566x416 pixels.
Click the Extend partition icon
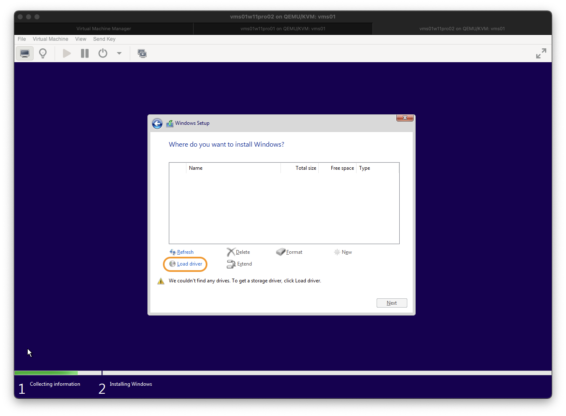coord(231,264)
